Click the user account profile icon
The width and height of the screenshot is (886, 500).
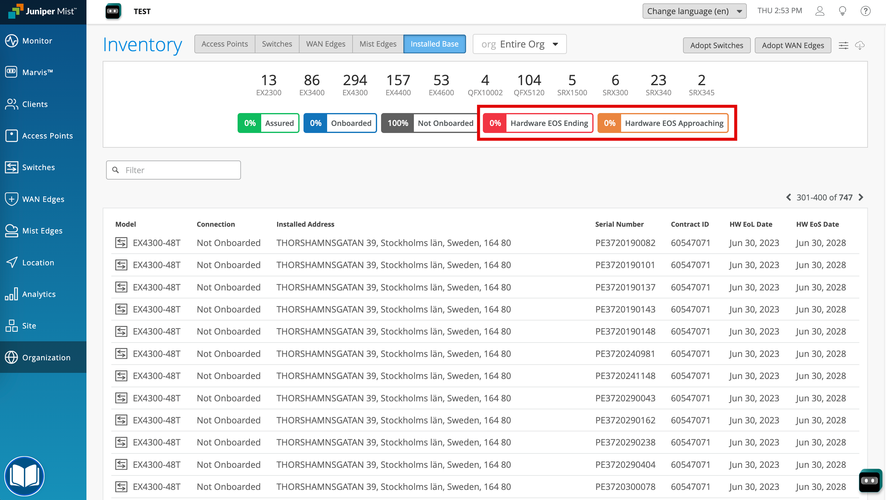819,11
